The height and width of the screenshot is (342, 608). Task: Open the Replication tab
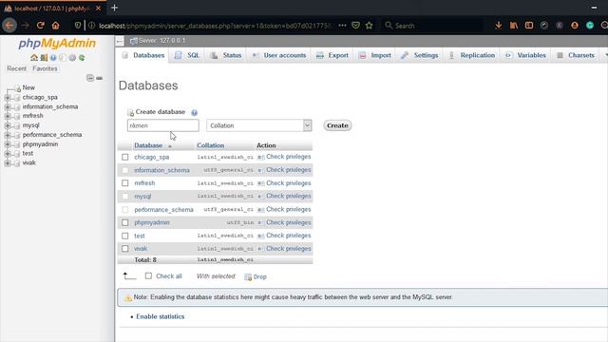(472, 55)
